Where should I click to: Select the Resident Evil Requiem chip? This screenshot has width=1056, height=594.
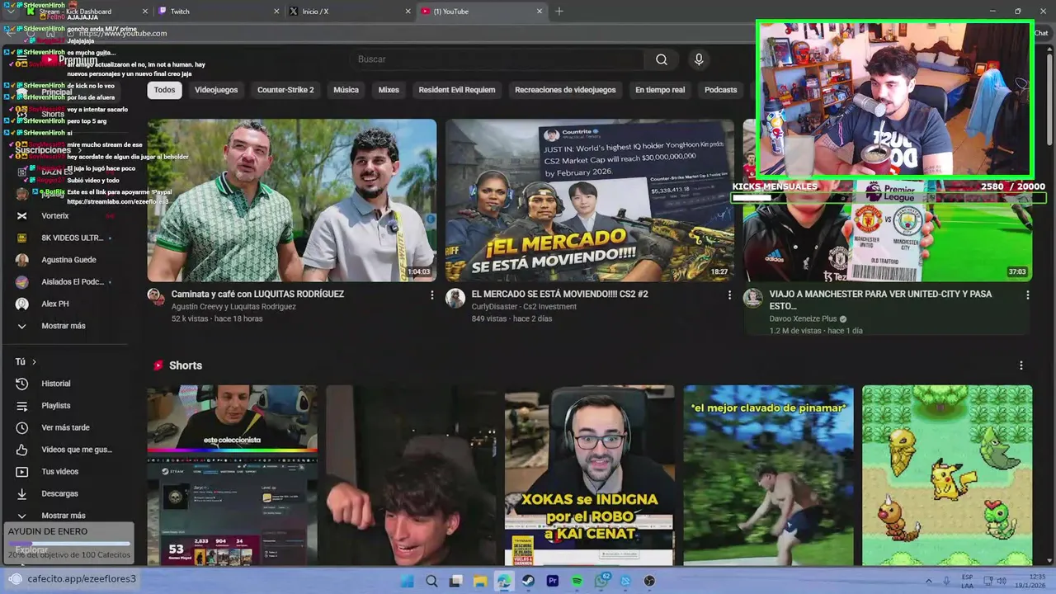click(x=457, y=90)
